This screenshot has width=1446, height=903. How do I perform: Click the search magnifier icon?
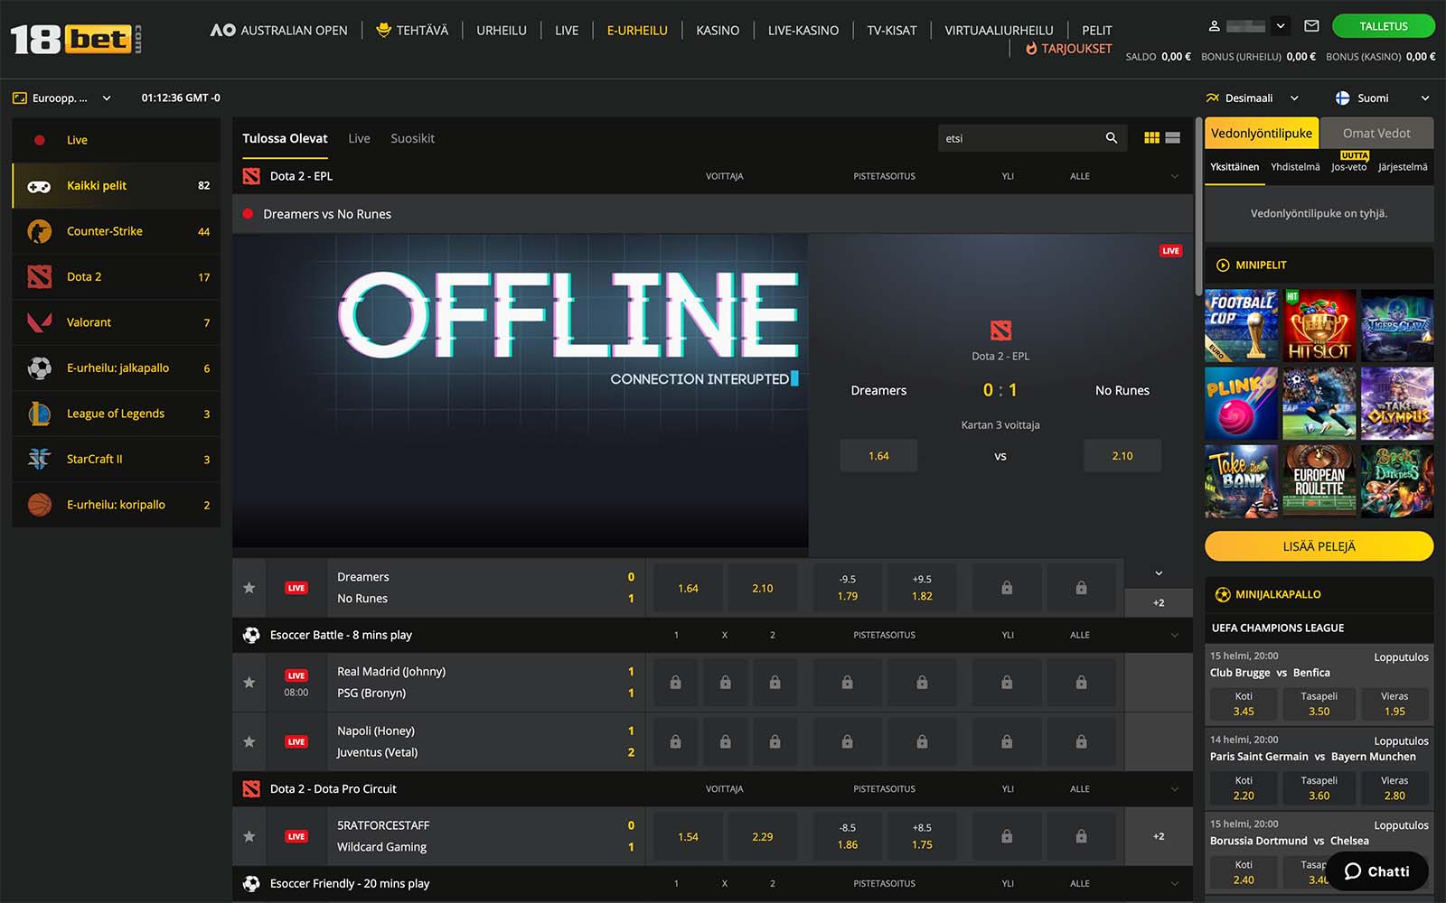pos(1111,138)
